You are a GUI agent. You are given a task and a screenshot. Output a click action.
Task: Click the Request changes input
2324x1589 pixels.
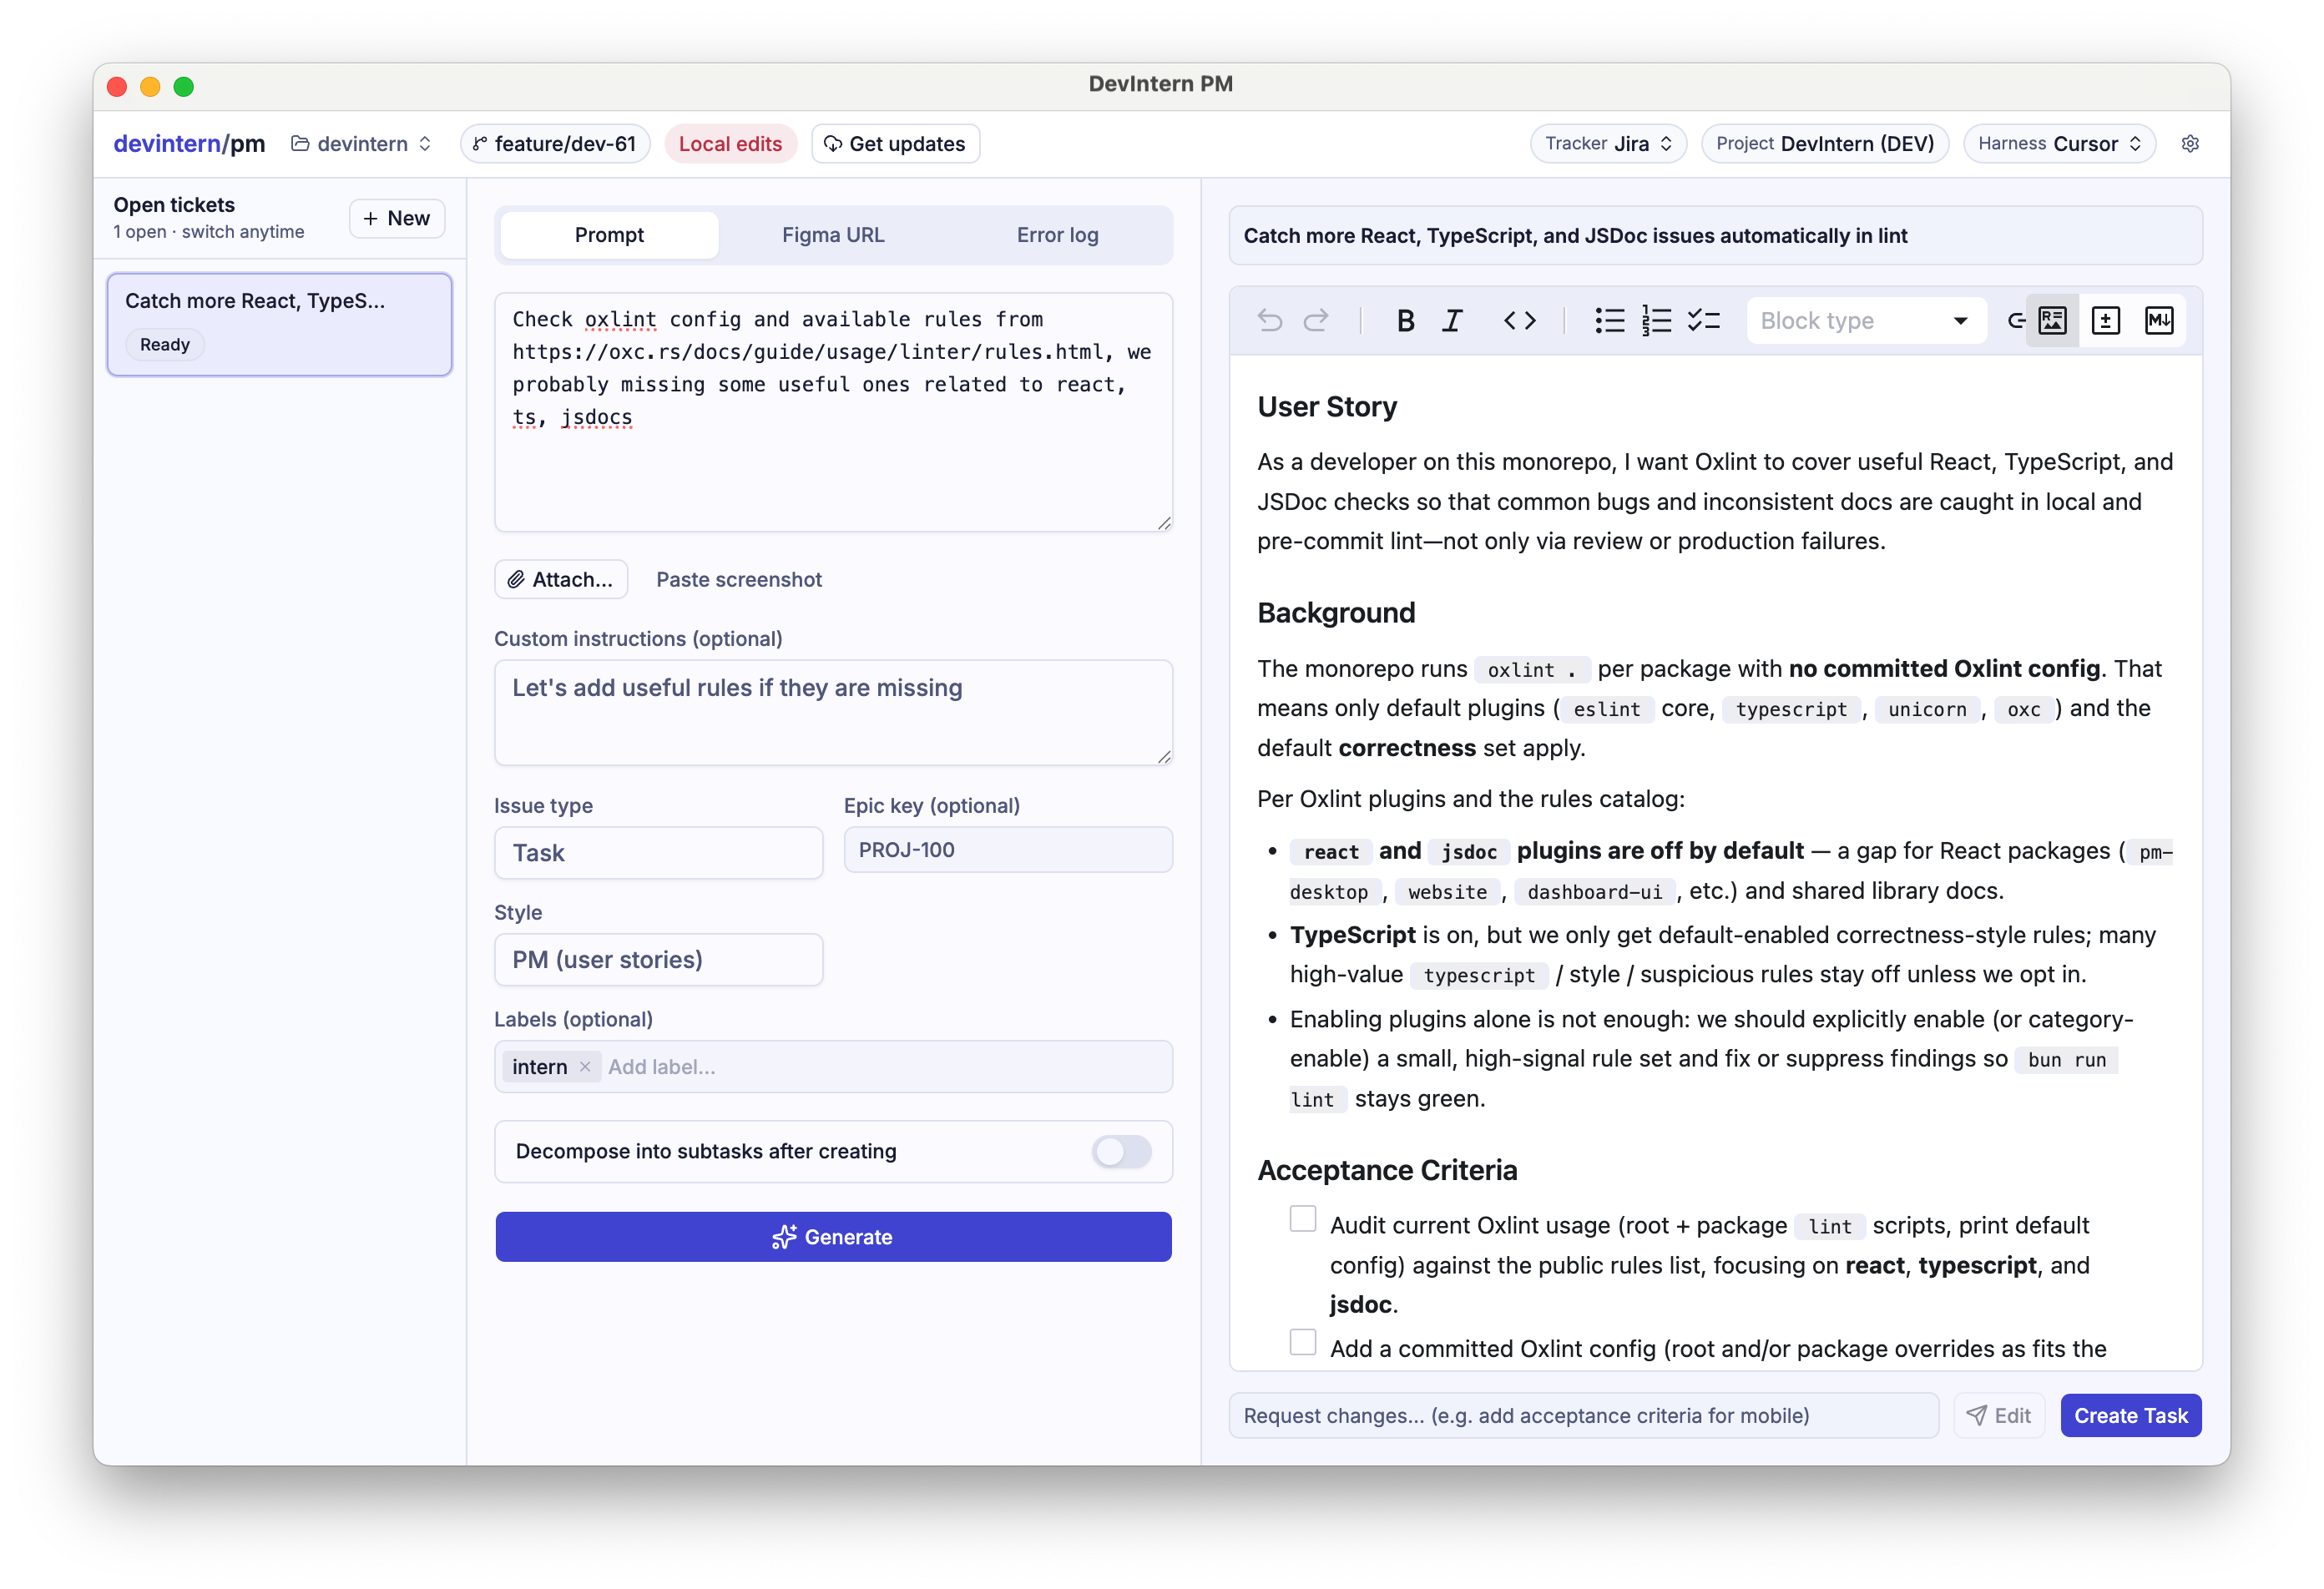click(x=1584, y=1415)
